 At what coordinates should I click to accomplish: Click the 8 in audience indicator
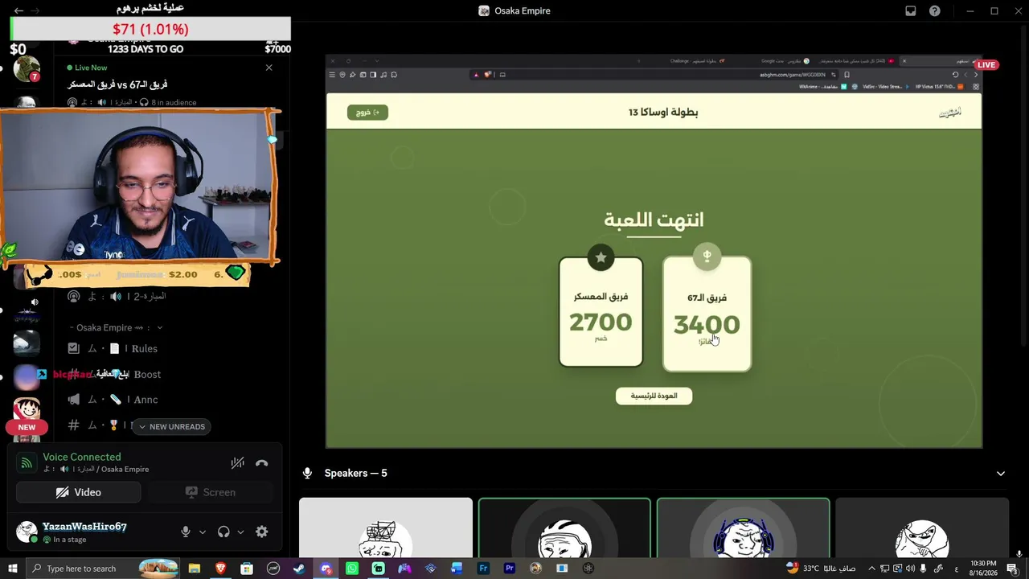[168, 103]
